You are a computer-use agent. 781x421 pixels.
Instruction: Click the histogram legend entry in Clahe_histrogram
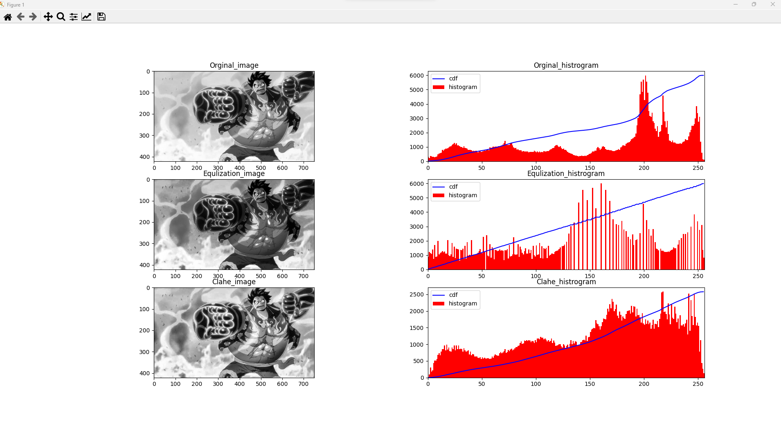click(x=461, y=303)
